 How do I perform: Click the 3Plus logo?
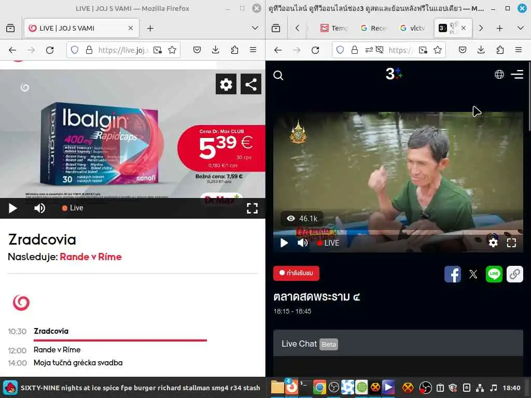point(394,74)
